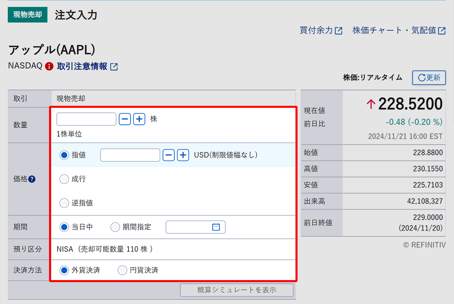Select the 当日中 period radio button
Viewport: 454px width, 304px height.
coord(64,227)
